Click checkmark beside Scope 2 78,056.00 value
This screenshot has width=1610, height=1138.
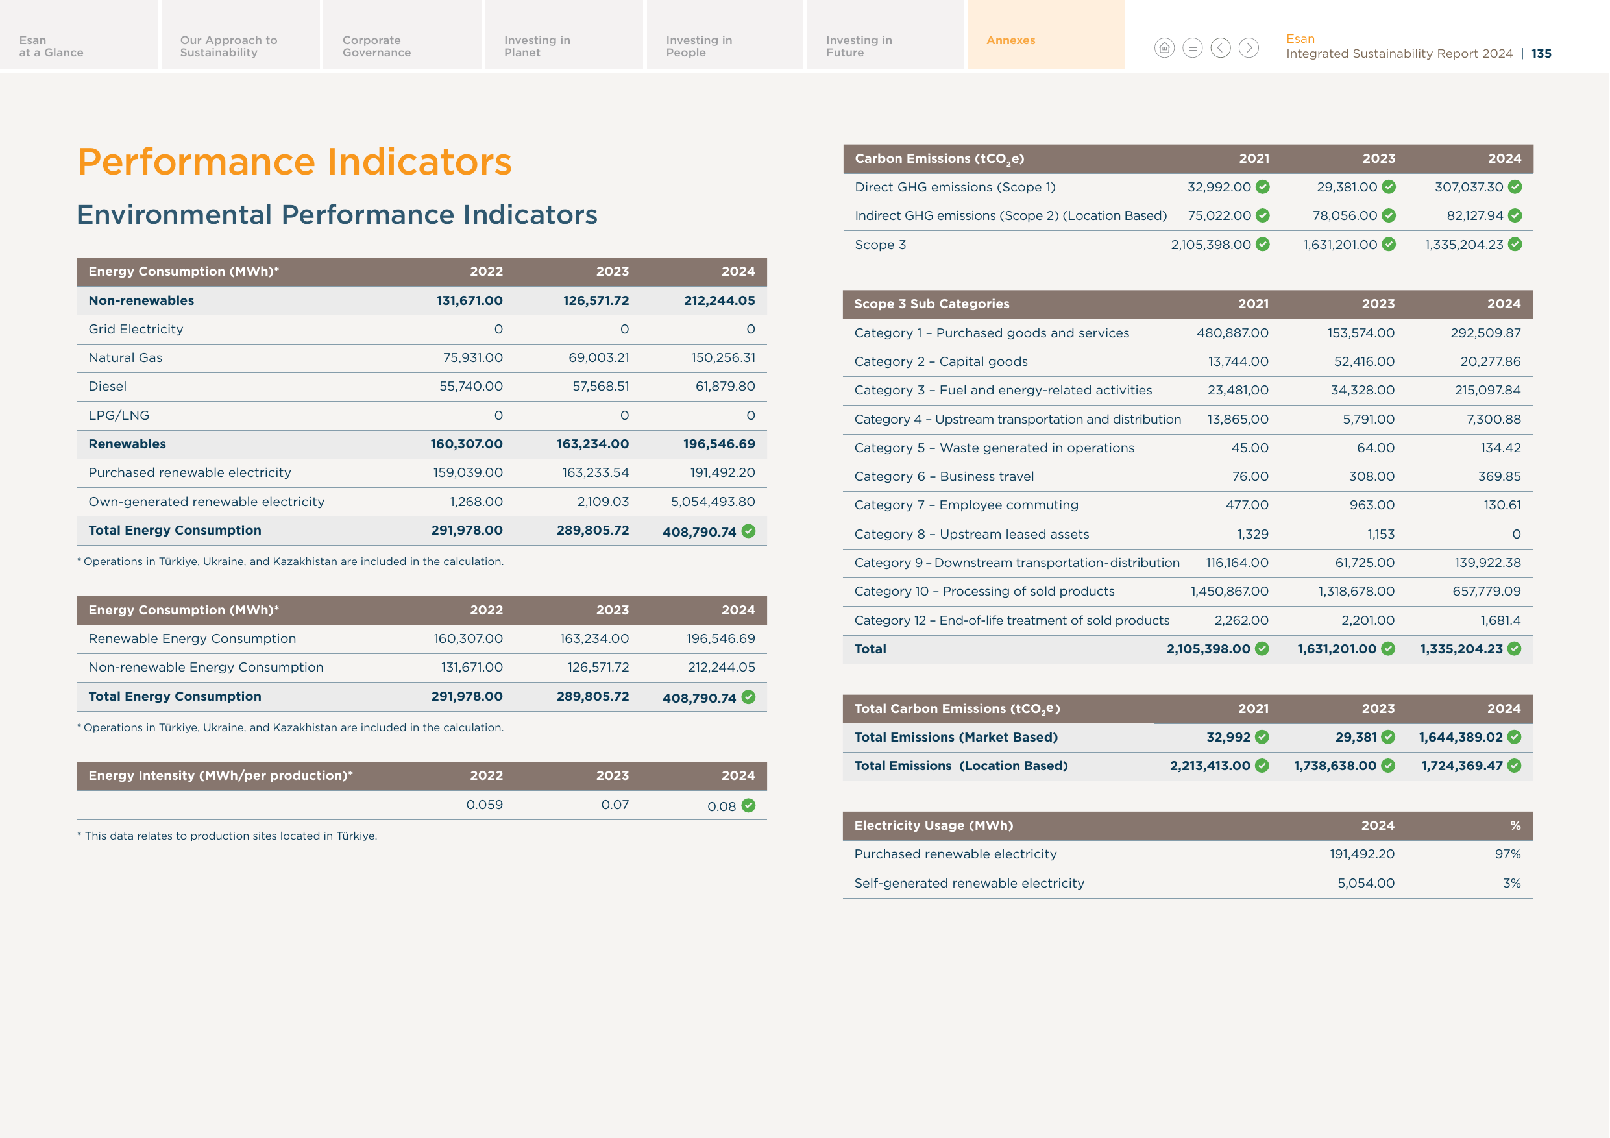click(1389, 216)
